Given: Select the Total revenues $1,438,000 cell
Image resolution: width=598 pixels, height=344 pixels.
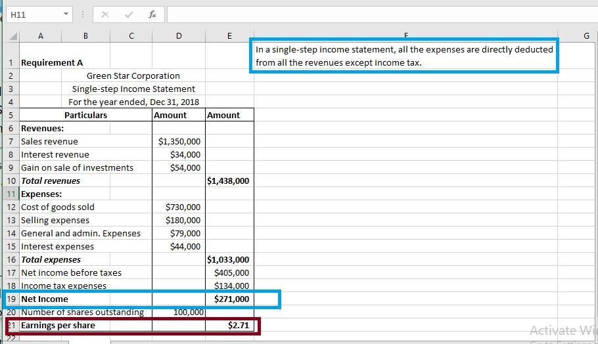Looking at the screenshot, I should [229, 181].
